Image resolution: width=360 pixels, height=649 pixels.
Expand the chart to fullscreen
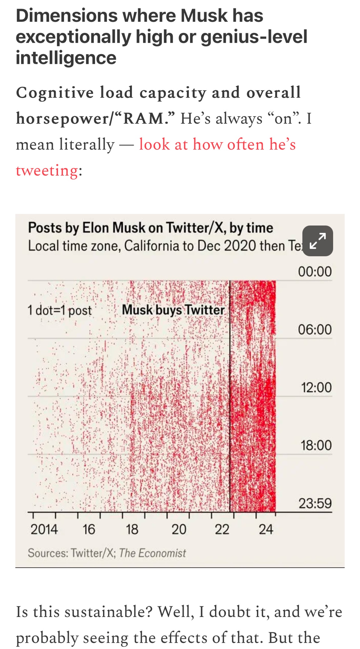tap(318, 241)
